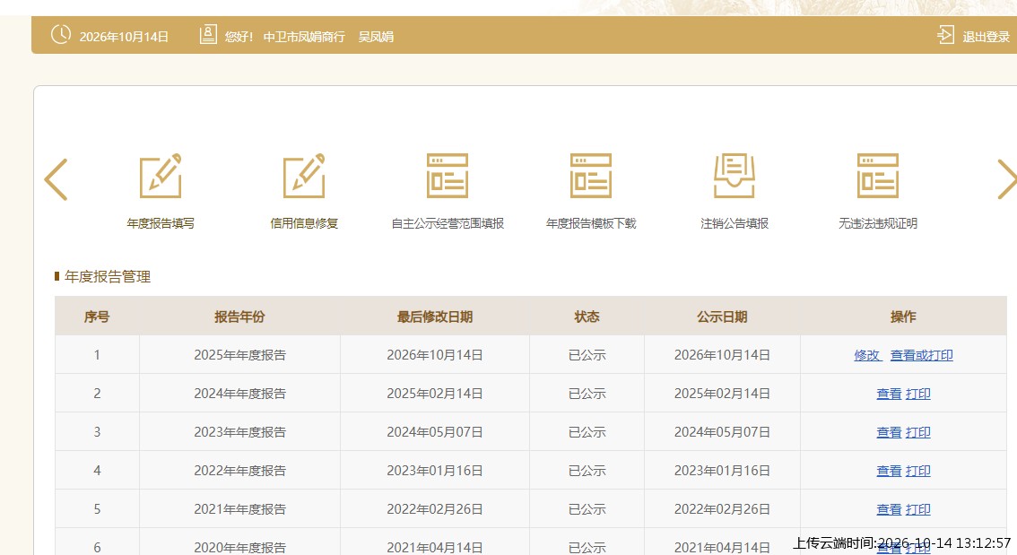
Task: View the 2022 annual report via 查看
Action: click(890, 471)
